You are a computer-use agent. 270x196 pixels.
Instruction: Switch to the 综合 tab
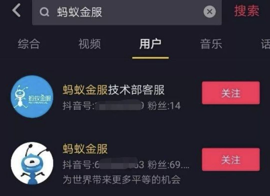29,44
